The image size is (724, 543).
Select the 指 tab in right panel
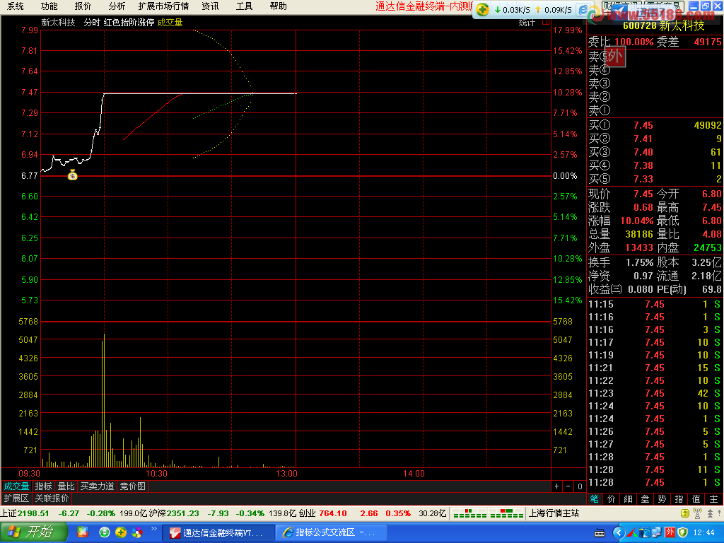coord(679,498)
